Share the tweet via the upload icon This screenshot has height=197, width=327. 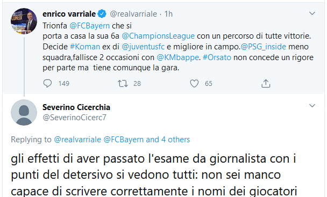tap(266, 84)
